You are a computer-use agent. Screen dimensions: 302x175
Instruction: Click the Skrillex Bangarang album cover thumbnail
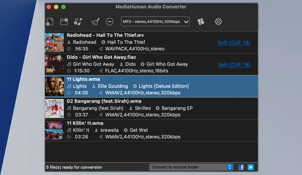point(54,108)
